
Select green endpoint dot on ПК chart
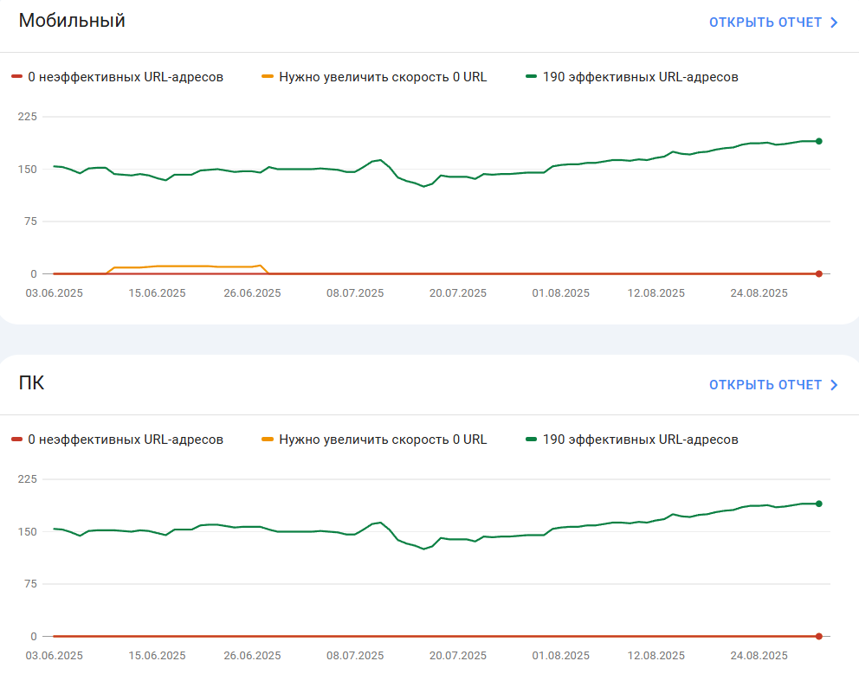pyautogui.click(x=818, y=504)
